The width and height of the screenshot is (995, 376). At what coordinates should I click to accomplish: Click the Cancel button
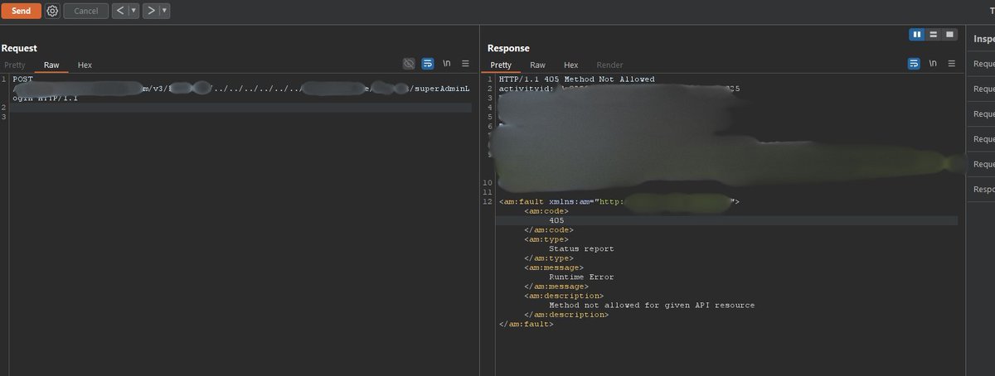click(85, 11)
